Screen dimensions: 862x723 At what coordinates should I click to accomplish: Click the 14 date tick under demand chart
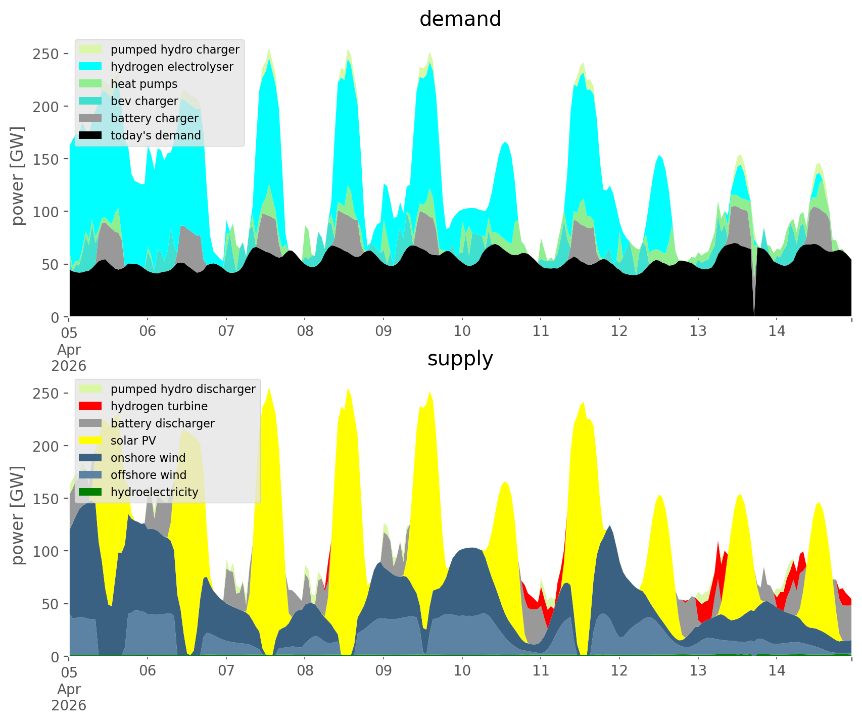click(x=777, y=331)
